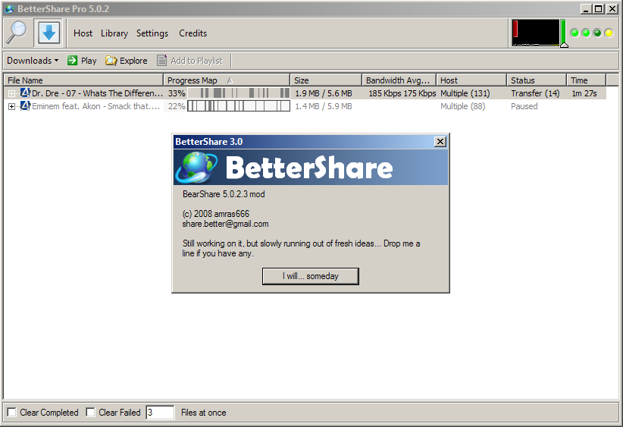Screen dimensions: 623x427
Task: Click the Explore toolbar button label
Action: pyautogui.click(x=133, y=61)
